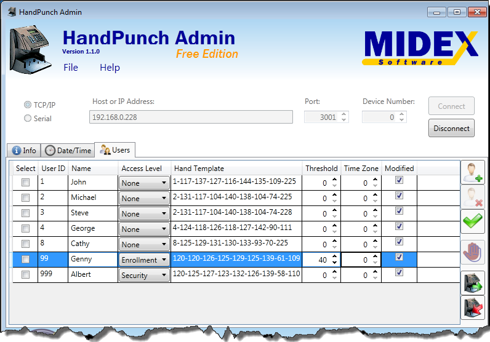Increase John's Time Zone value
Image resolution: width=490 pixels, height=342 pixels.
click(x=375, y=180)
